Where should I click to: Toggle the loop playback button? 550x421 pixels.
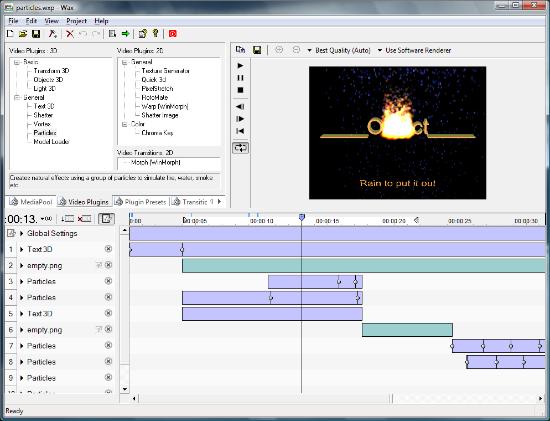[240, 148]
